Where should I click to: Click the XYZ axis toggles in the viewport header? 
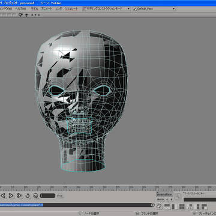[36, 15]
